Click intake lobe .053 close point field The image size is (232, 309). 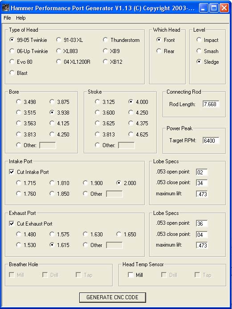click(202, 183)
